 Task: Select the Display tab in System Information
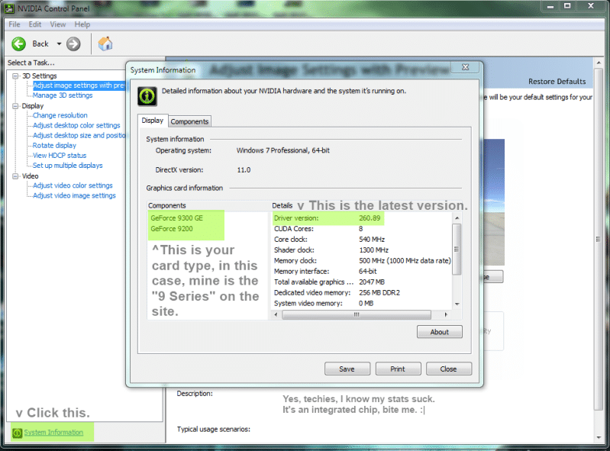coord(153,121)
